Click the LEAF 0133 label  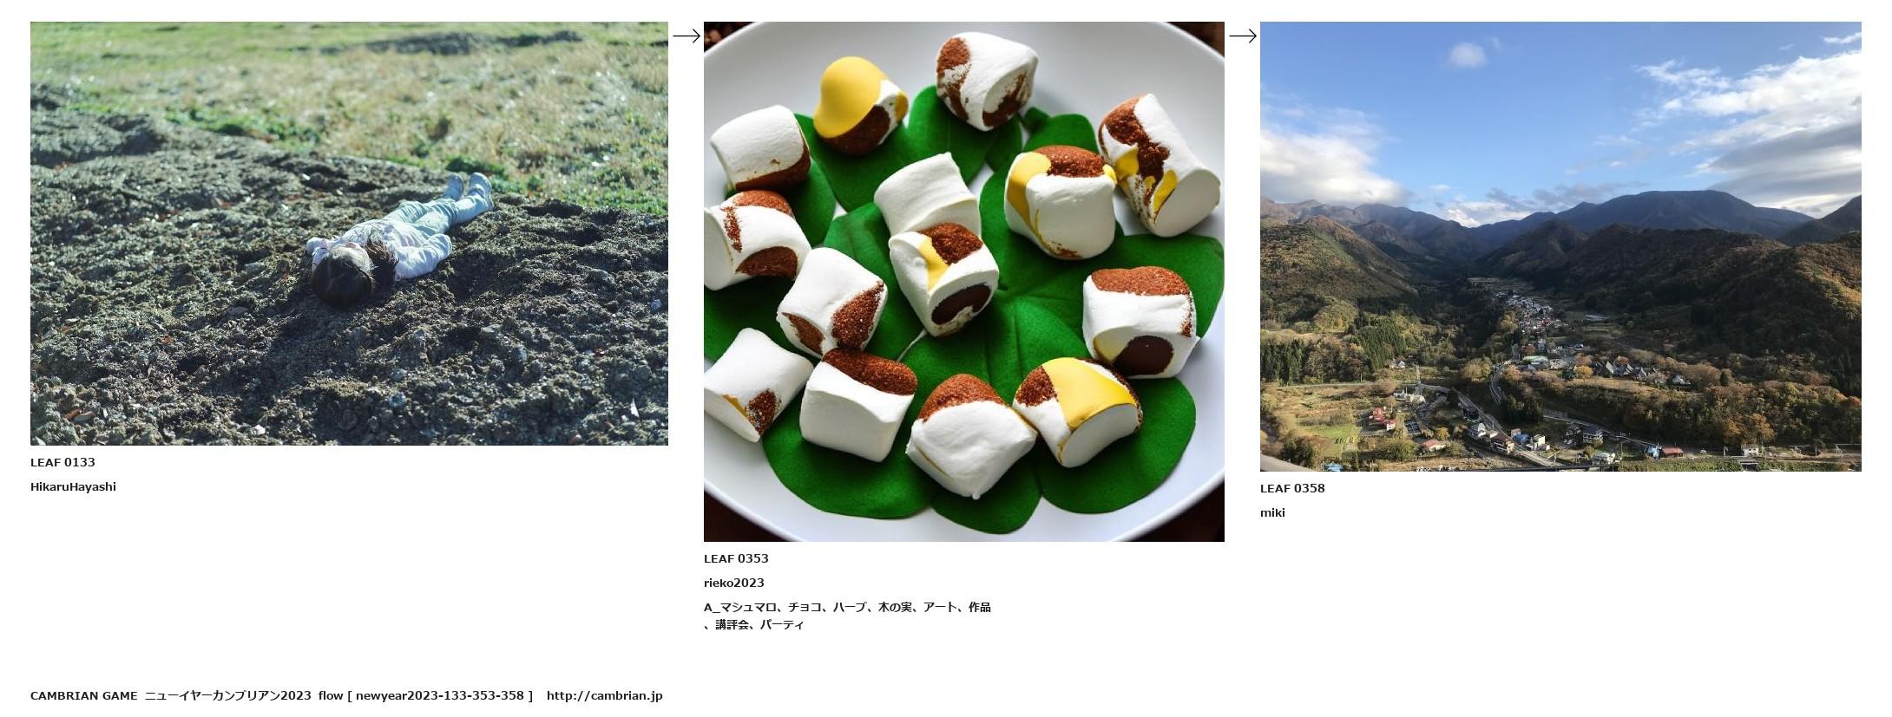(62, 462)
